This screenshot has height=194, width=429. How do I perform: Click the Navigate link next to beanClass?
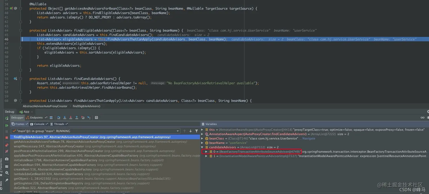309,138
